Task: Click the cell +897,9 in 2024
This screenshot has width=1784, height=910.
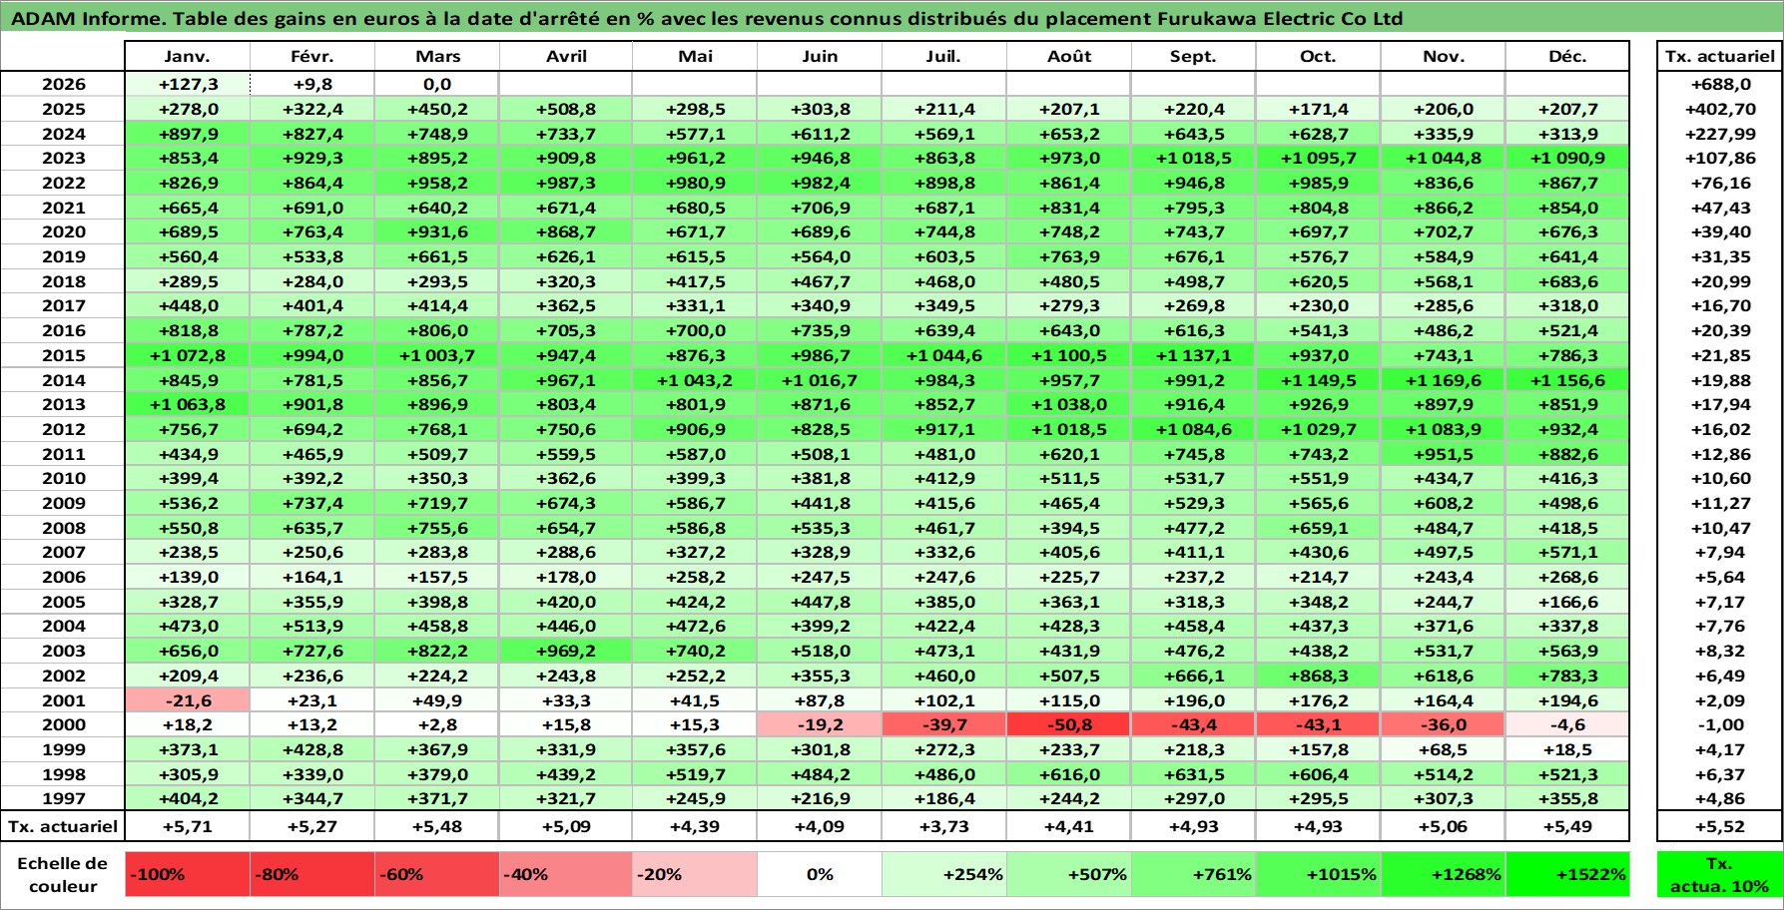Action: 188,134
